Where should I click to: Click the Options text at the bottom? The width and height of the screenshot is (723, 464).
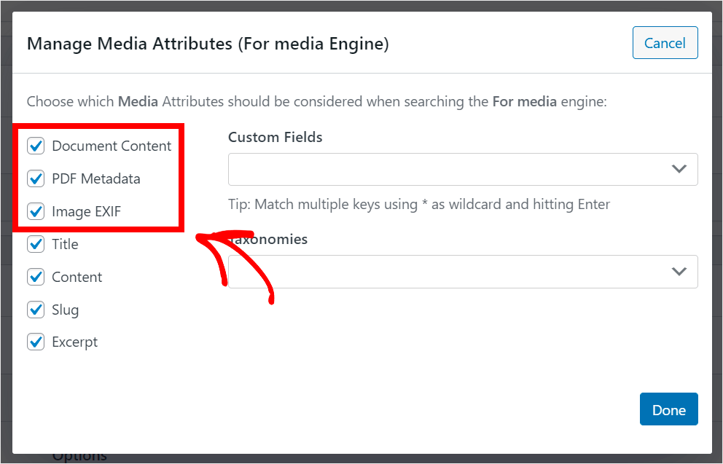[x=79, y=455]
